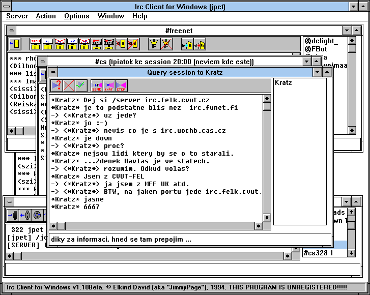
Task: Click the crossed-out ignore user icon
Action: (69, 85)
